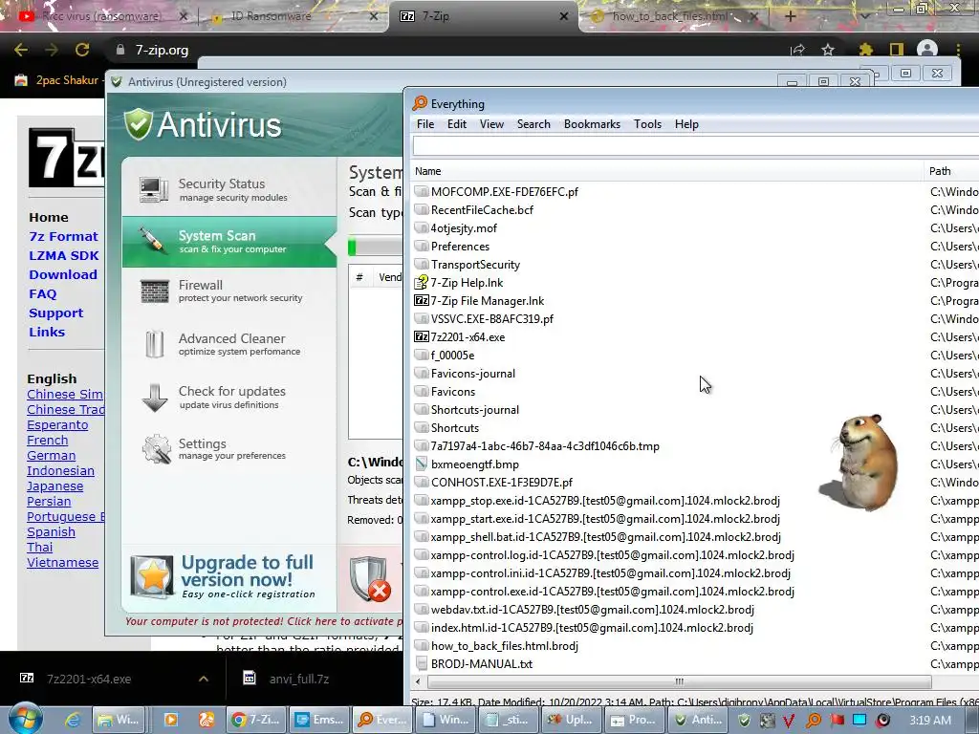Open Chrome extensions puzzle icon
979x734 pixels.
point(865,50)
